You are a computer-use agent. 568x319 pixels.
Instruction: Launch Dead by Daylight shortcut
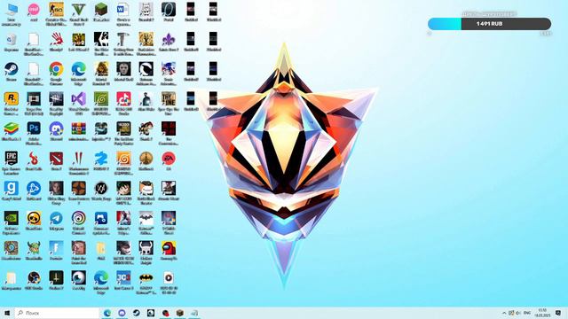(x=56, y=98)
